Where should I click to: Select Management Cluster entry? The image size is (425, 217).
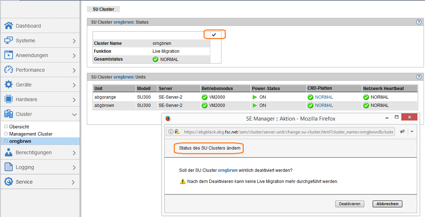(x=31, y=134)
